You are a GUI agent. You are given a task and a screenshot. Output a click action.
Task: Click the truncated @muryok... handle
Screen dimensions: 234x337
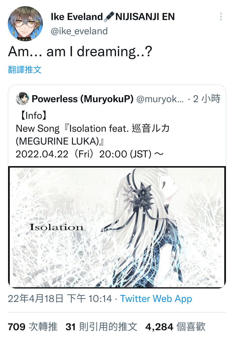[x=160, y=99]
